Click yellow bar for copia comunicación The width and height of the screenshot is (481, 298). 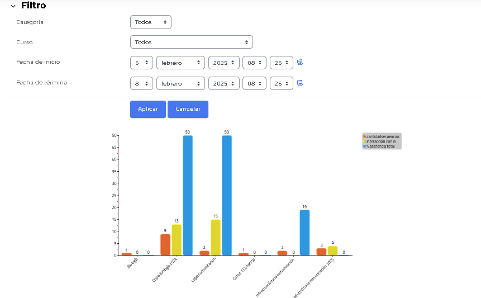(216, 237)
